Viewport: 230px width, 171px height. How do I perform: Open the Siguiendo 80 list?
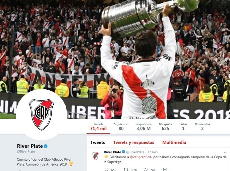[121, 127]
